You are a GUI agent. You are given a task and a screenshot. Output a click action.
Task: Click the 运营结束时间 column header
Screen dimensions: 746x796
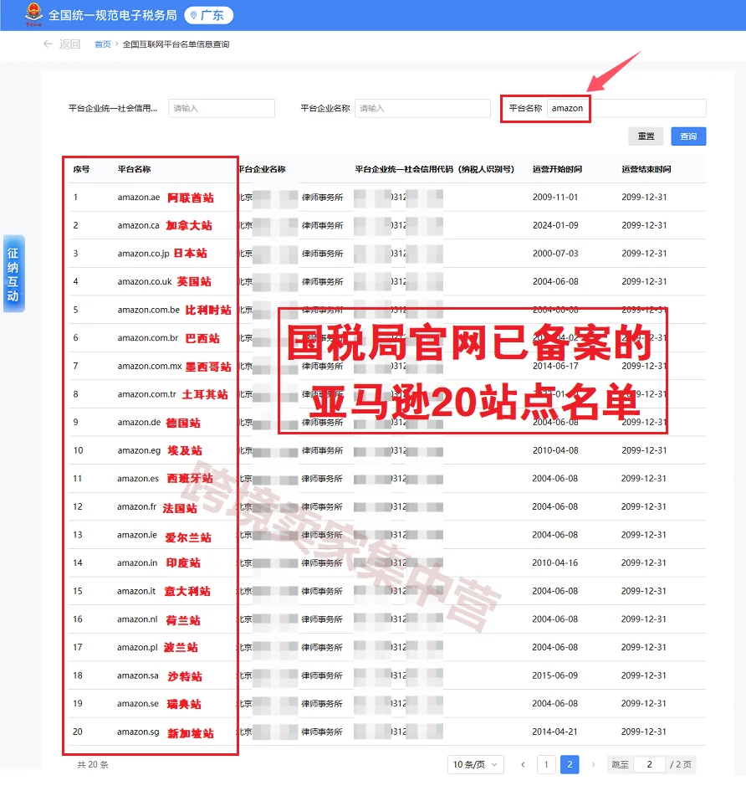click(646, 169)
